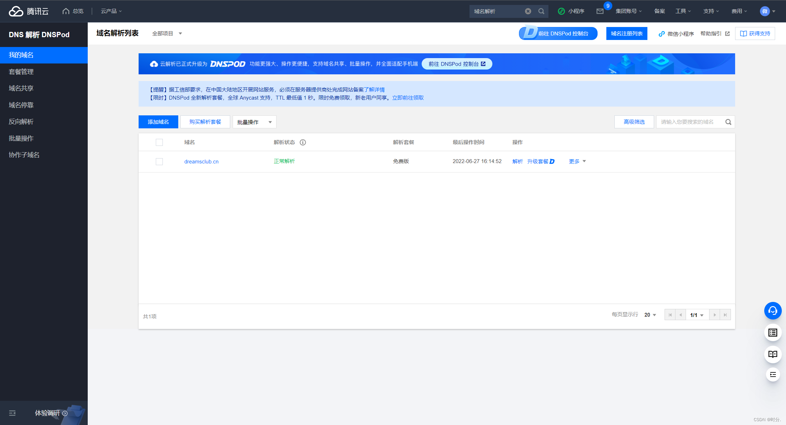Open the 立即前往领取 link
Image resolution: width=786 pixels, height=425 pixels.
click(408, 98)
